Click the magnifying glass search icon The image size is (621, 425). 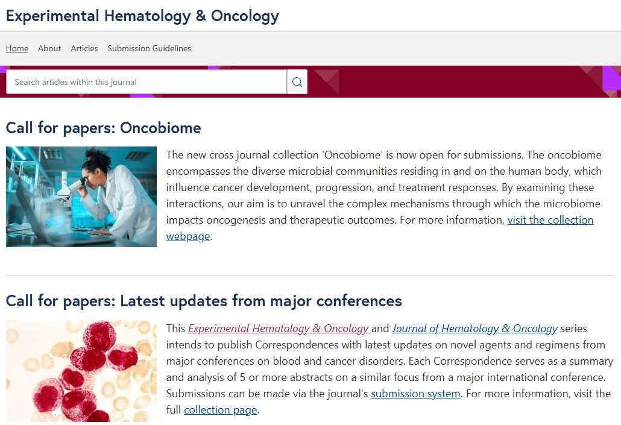click(297, 82)
